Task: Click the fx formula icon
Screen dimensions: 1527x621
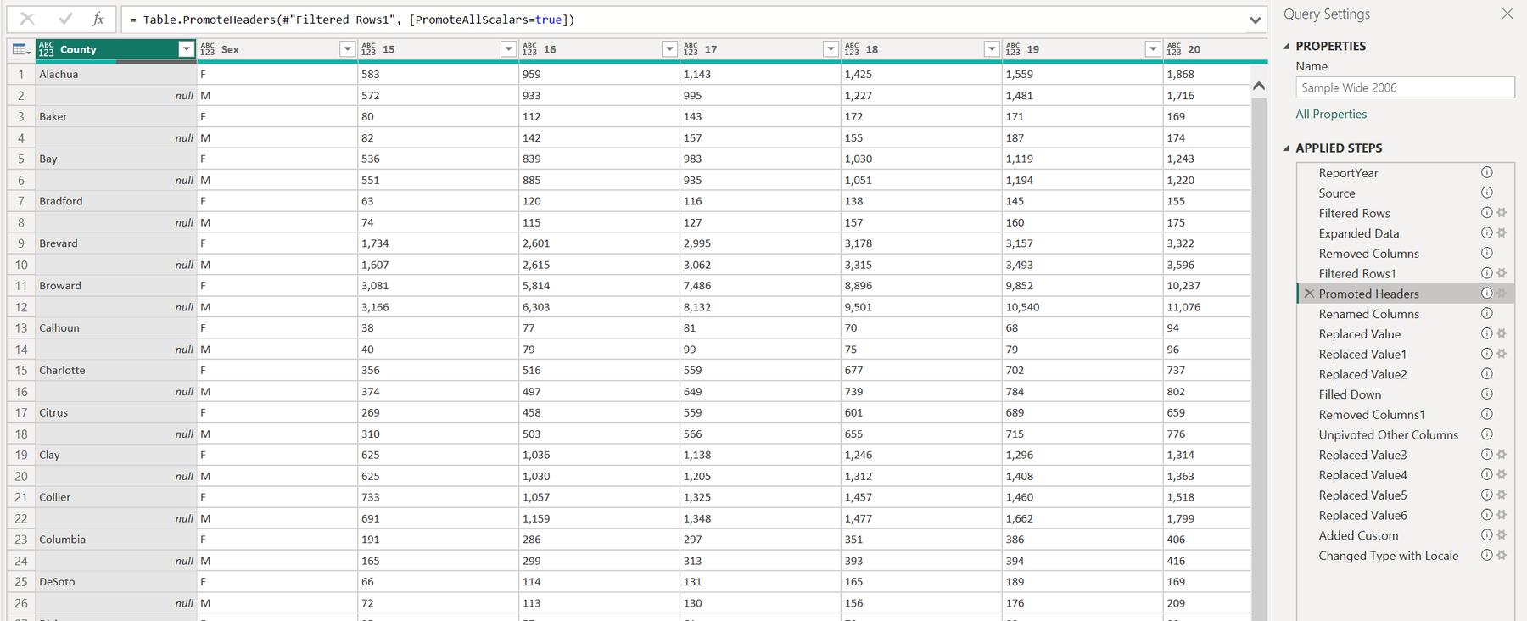Action: [98, 19]
